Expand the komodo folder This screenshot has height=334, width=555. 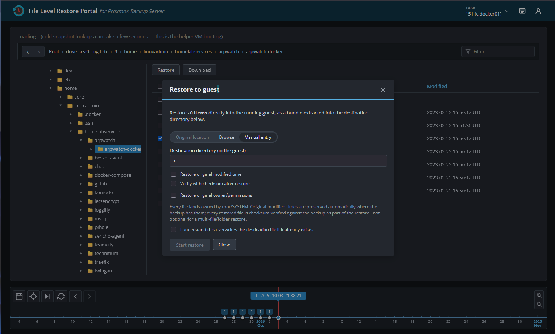(x=81, y=192)
